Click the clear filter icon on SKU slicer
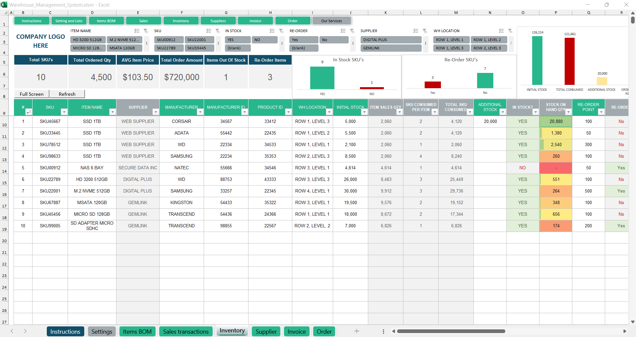 218,31
